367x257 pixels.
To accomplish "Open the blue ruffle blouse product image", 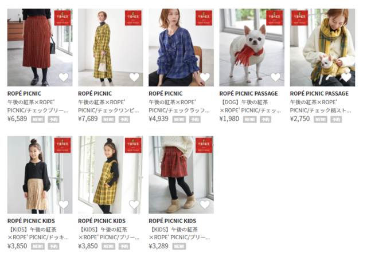I will (181, 48).
